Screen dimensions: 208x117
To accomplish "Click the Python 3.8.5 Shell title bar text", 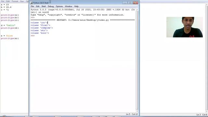I will [41, 3].
